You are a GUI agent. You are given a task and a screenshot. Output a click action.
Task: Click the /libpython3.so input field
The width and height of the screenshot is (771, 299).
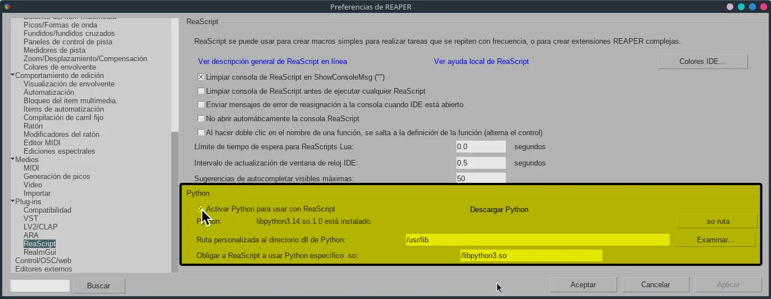531,256
